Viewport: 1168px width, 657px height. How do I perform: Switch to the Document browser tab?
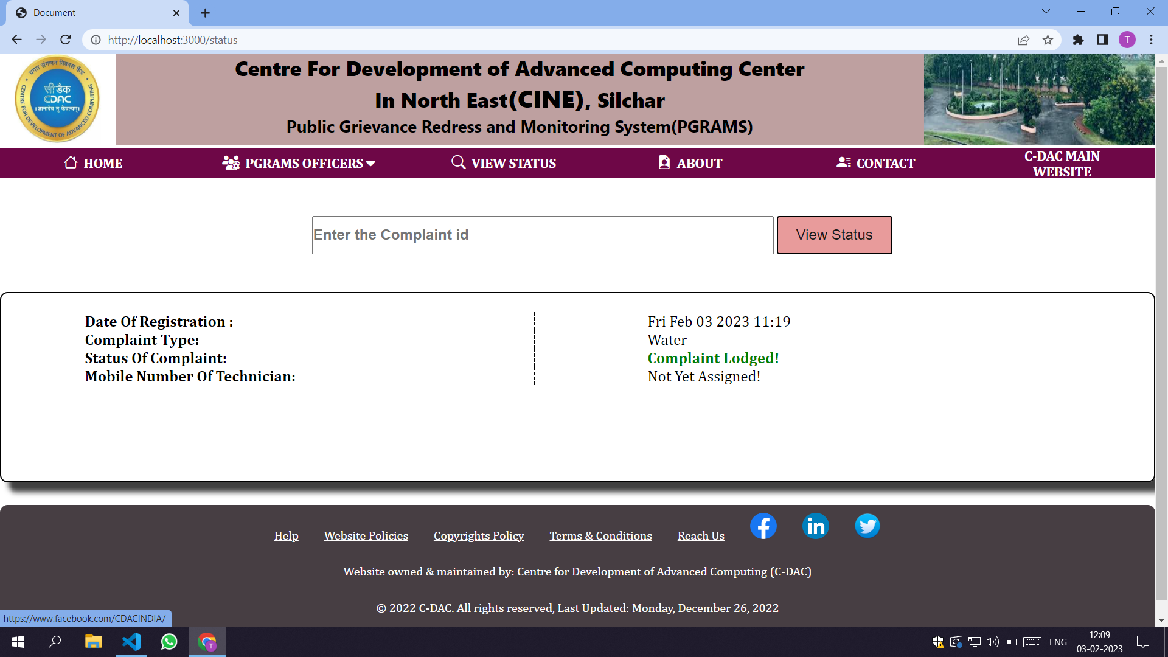click(91, 12)
